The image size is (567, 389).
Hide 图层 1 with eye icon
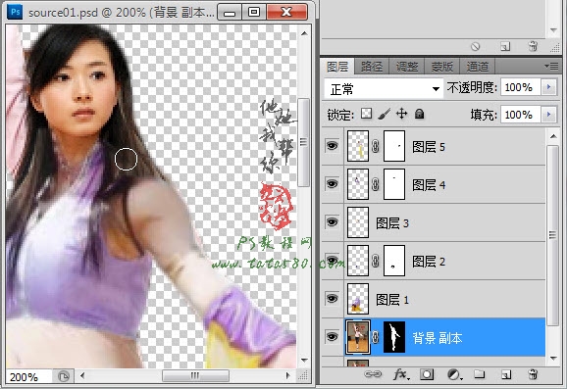332,299
